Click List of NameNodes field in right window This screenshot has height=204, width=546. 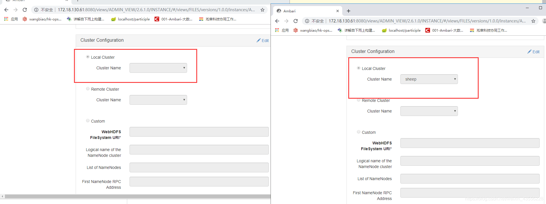(470, 179)
